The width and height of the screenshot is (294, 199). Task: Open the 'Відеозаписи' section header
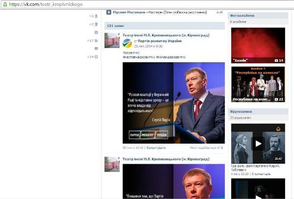click(x=258, y=112)
